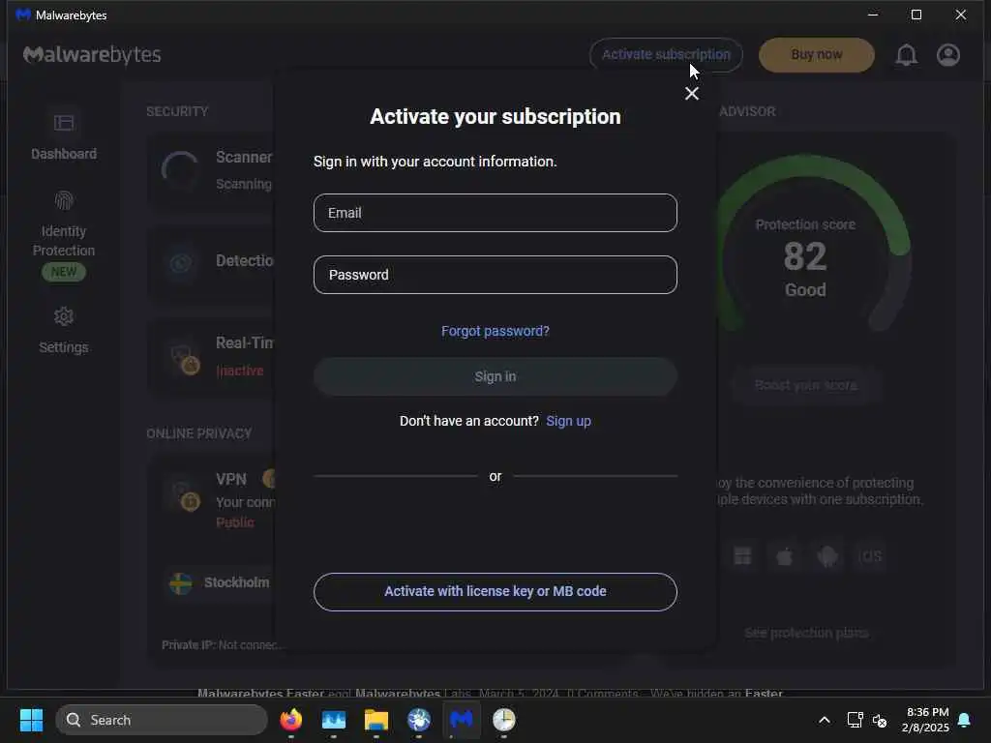Viewport: 991px width, 743px height.
Task: Open the account profile icon
Action: coord(948,55)
